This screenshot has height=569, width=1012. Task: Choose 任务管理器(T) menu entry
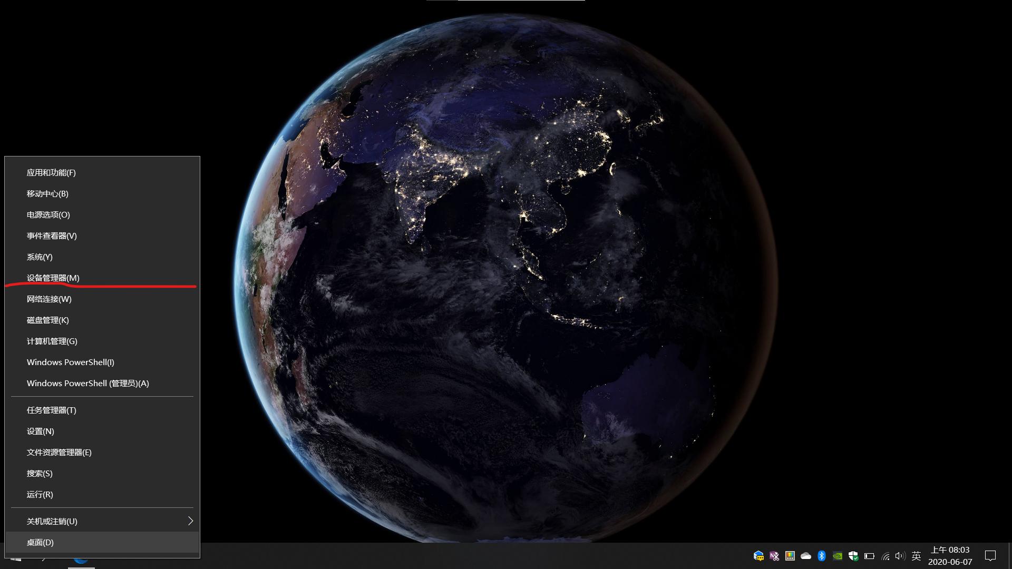(52, 410)
